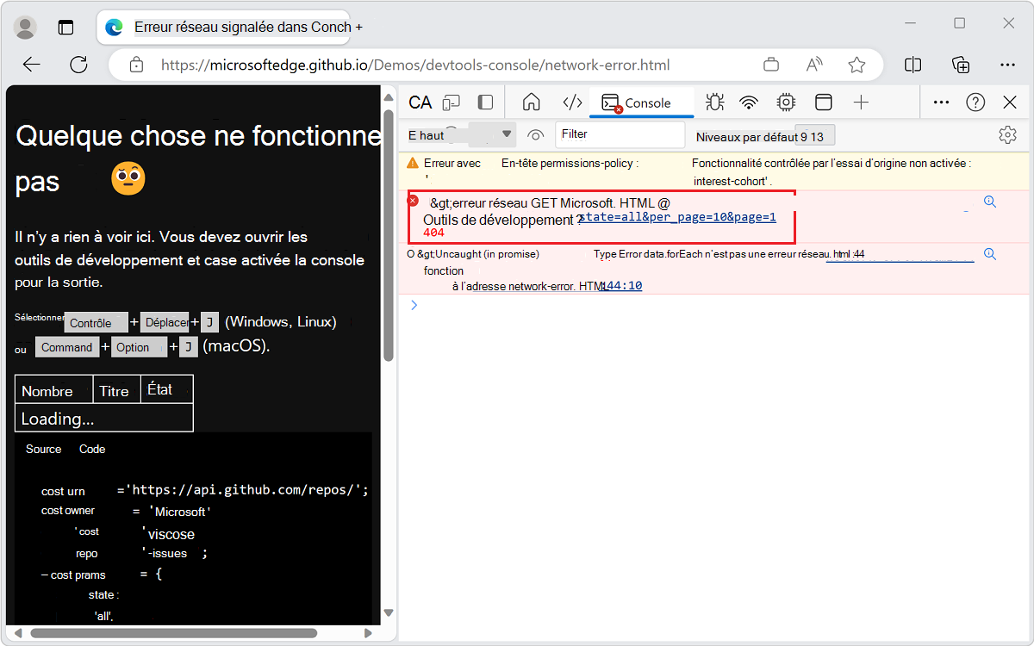This screenshot has width=1034, height=646.
Task: Star the page to add to favorites
Action: click(856, 65)
